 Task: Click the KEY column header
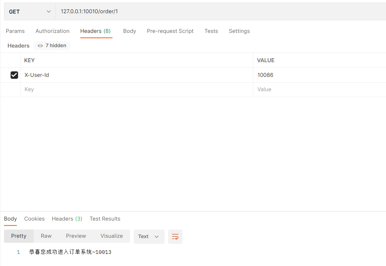(x=29, y=60)
